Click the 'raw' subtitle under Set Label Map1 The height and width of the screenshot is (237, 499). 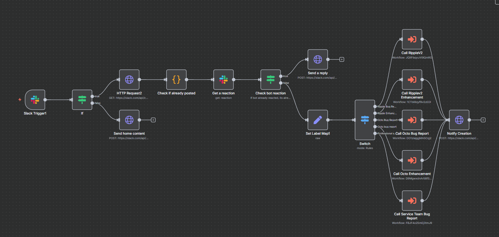click(318, 138)
